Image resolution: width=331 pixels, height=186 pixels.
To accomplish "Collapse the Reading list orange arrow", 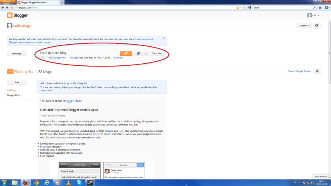I will 10,71.
